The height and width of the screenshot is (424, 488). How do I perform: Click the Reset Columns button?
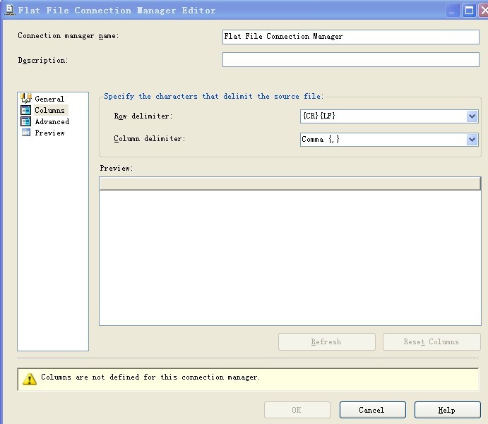(432, 342)
